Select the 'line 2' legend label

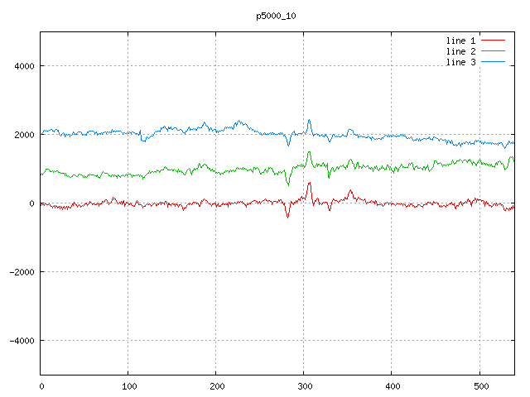coord(460,51)
